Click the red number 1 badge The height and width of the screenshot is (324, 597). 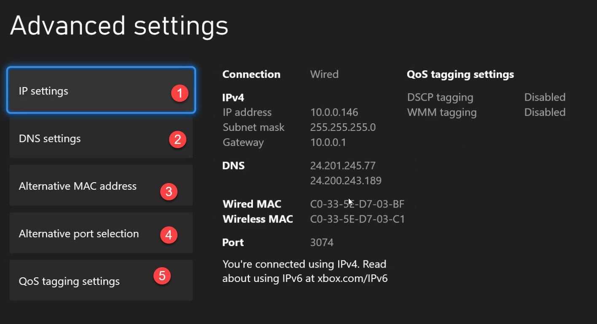tap(180, 93)
